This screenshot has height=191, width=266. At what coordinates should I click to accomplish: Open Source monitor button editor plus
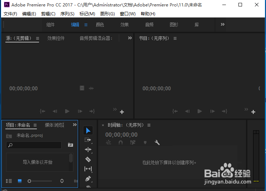[122, 112]
